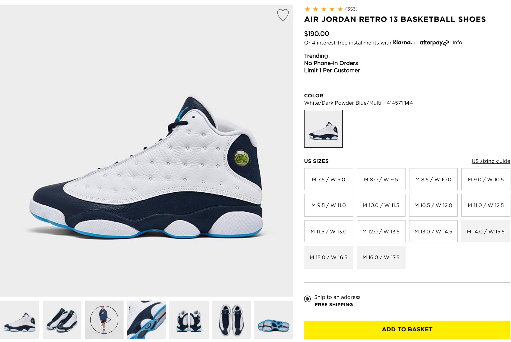Open the afterpay logo installment option
Image resolution: width=511 pixels, height=342 pixels.
coord(434,43)
